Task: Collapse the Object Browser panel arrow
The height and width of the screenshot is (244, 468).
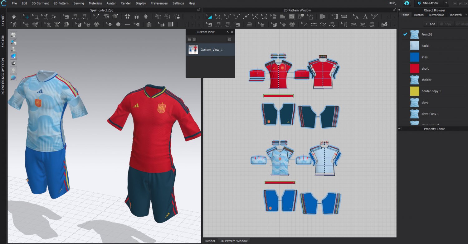Action: pos(400,10)
